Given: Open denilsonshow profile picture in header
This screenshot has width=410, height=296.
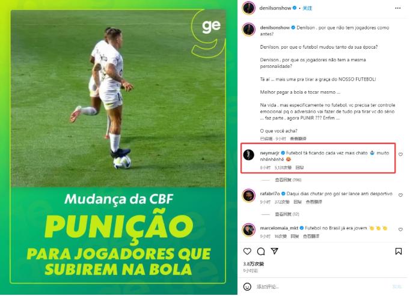Looking at the screenshot, I should click(249, 8).
